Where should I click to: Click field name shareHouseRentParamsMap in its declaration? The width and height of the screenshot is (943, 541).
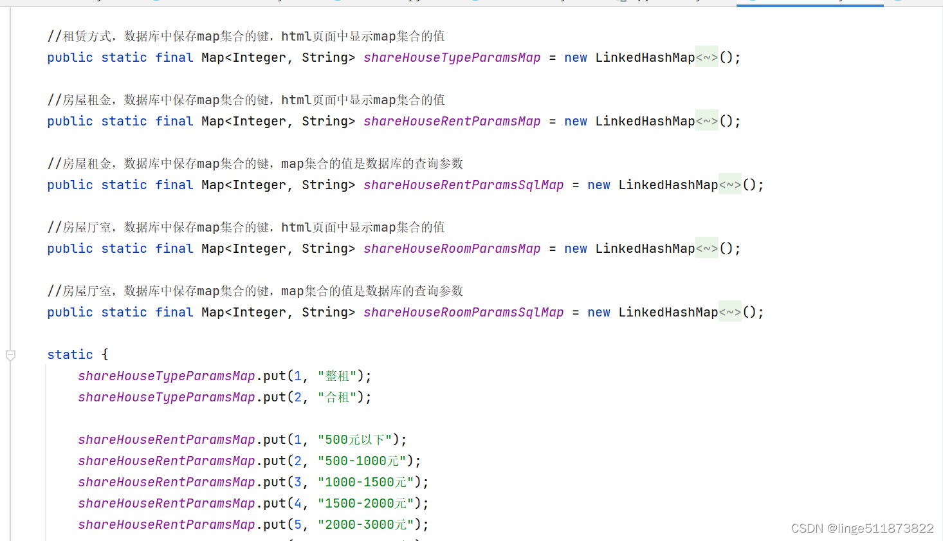point(452,122)
